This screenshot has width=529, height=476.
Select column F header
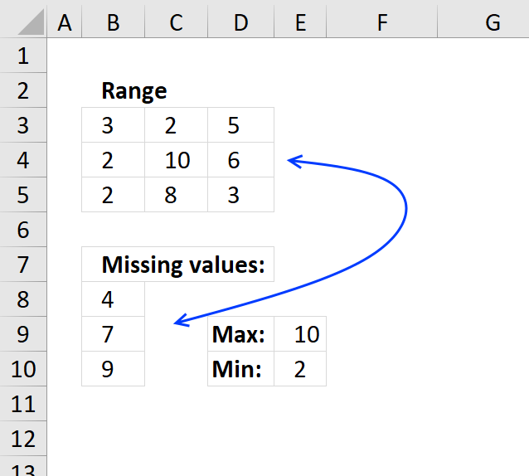coord(382,22)
